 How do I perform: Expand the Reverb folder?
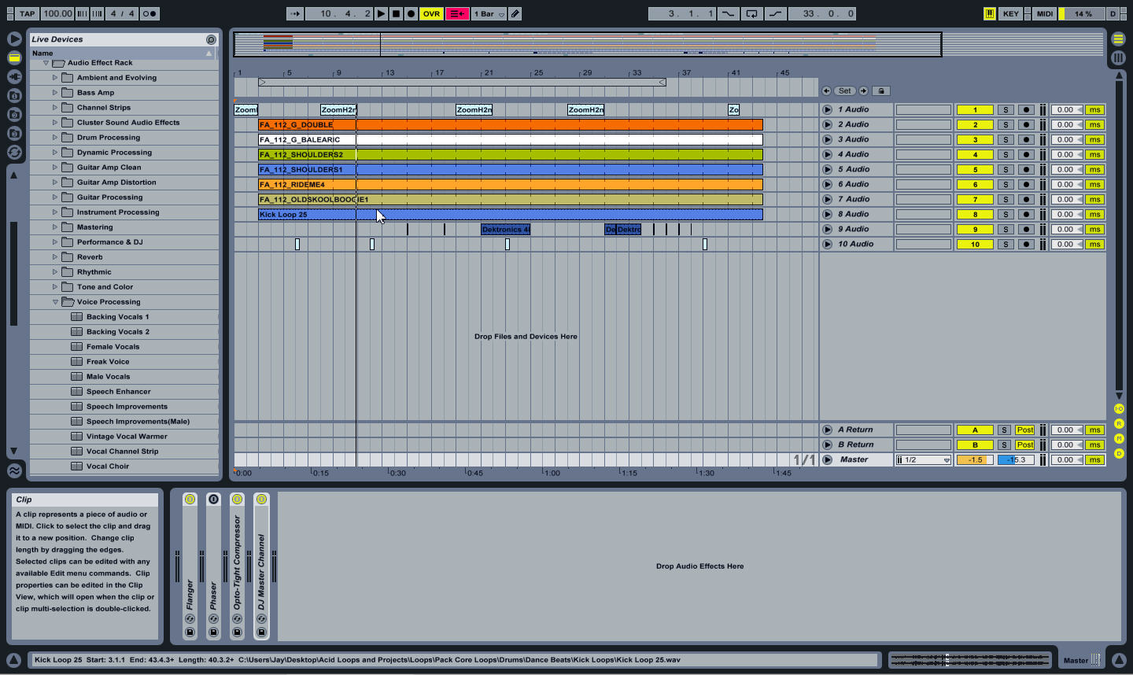point(55,257)
